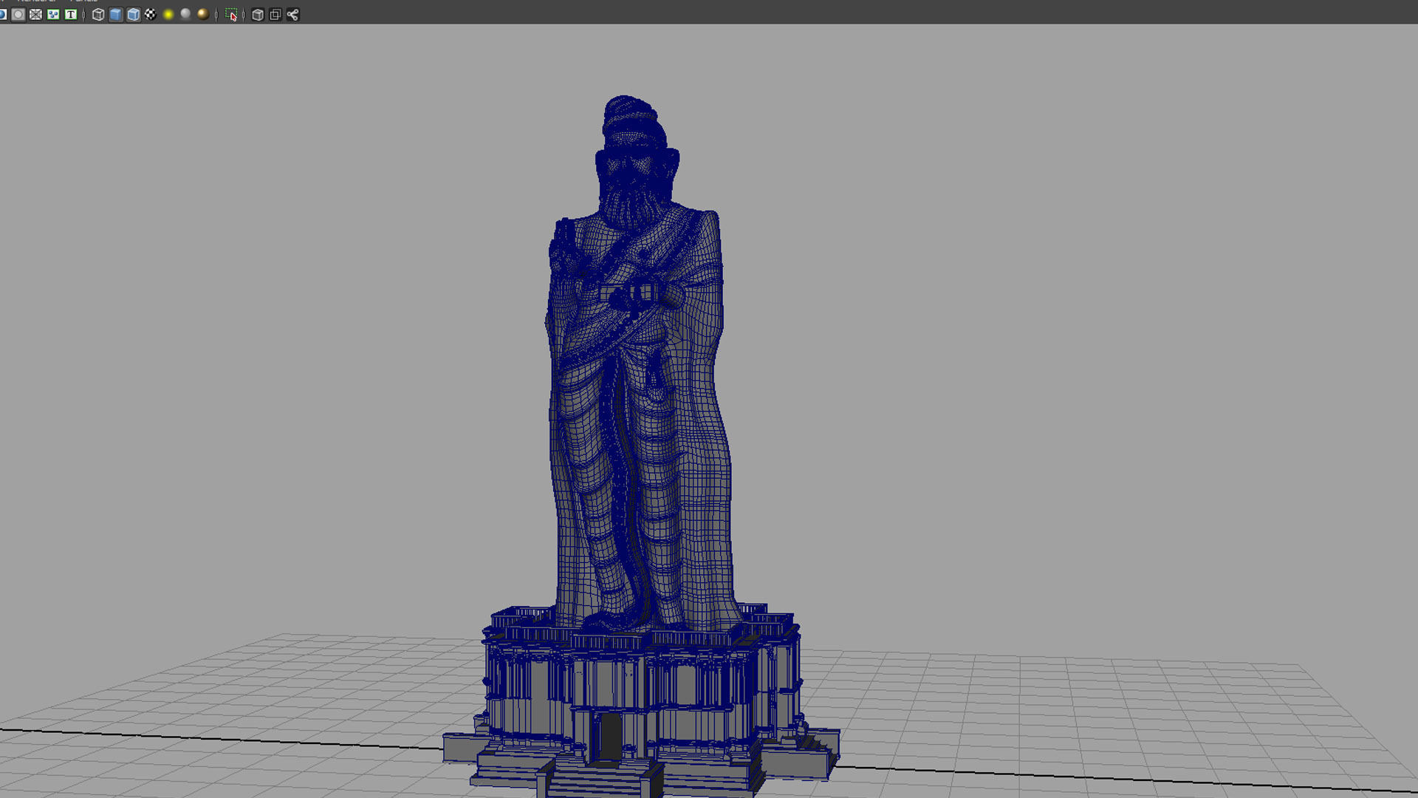Toggle the viewport shadows gray sphere icon

click(x=185, y=14)
